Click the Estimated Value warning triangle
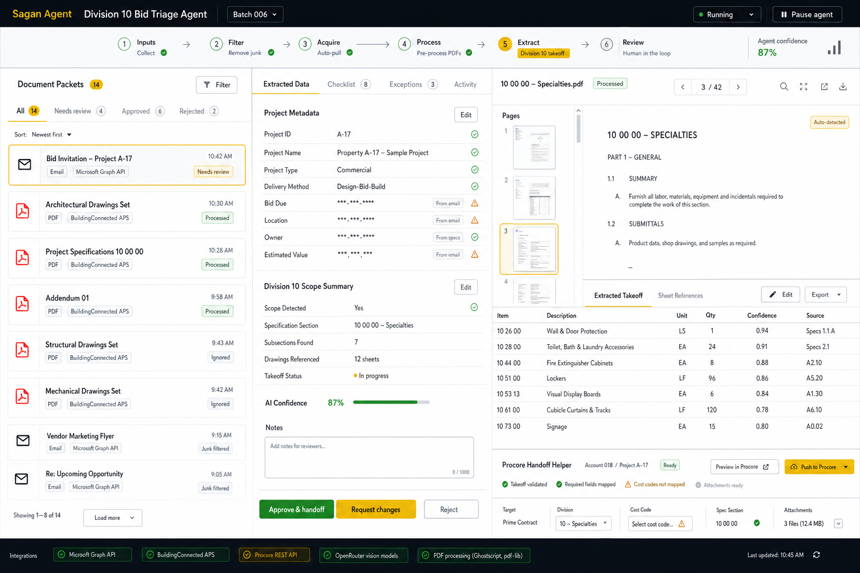The width and height of the screenshot is (860, 573). (x=475, y=254)
